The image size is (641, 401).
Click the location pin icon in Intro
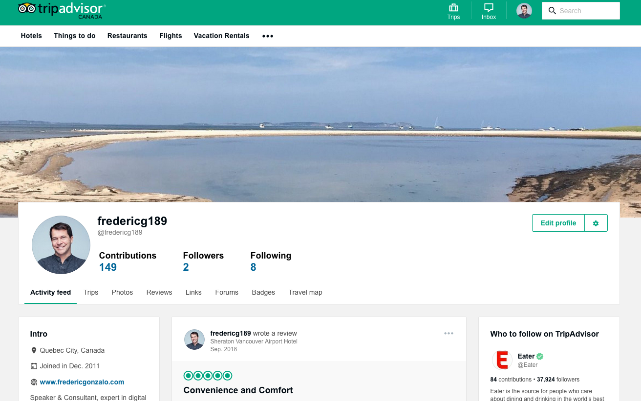pyautogui.click(x=34, y=350)
